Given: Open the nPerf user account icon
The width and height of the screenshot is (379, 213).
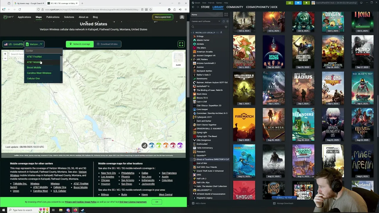Looking at the screenshot, I should [x=182, y=17].
